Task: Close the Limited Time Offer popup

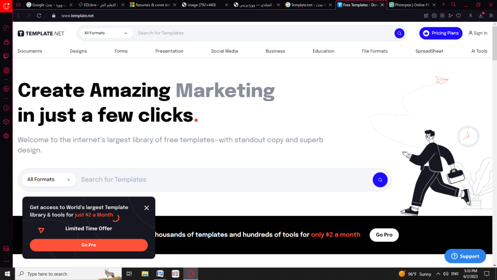Action: [x=147, y=208]
